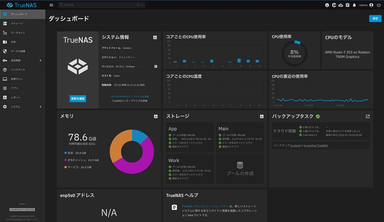Viewport: 384px width, 222px height.
Task: Click 最後の成功: 2026-01-18 timestamp
Action: [344, 135]
